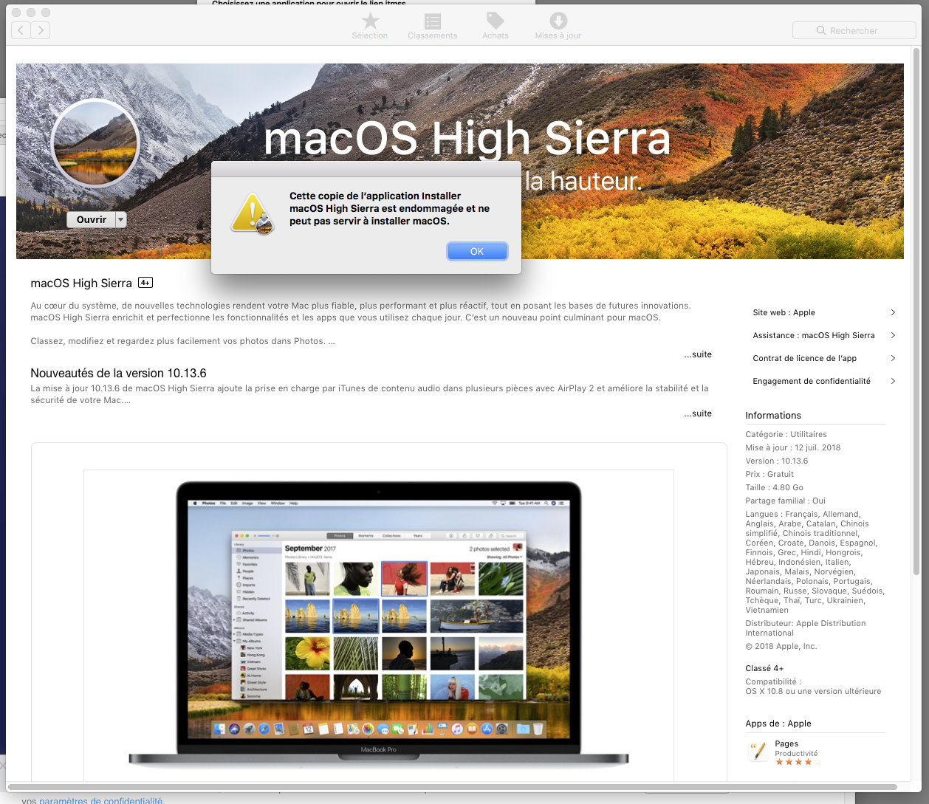Click the Distributeur: Apple Distribution International text
This screenshot has width=929, height=804.
coord(806,628)
